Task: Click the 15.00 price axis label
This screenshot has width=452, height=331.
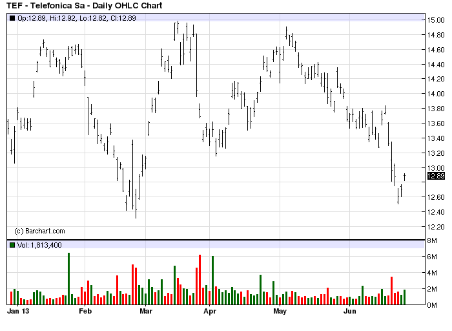Action: (436, 20)
